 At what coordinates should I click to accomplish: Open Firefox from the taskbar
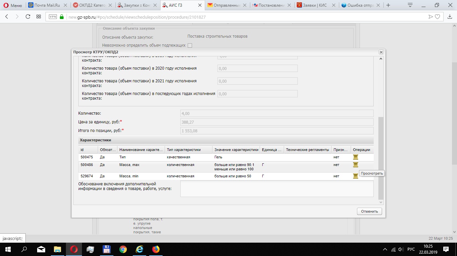coord(156,249)
